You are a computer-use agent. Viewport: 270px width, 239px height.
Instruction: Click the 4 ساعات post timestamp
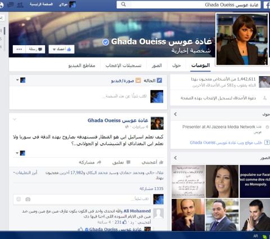pos(140,127)
